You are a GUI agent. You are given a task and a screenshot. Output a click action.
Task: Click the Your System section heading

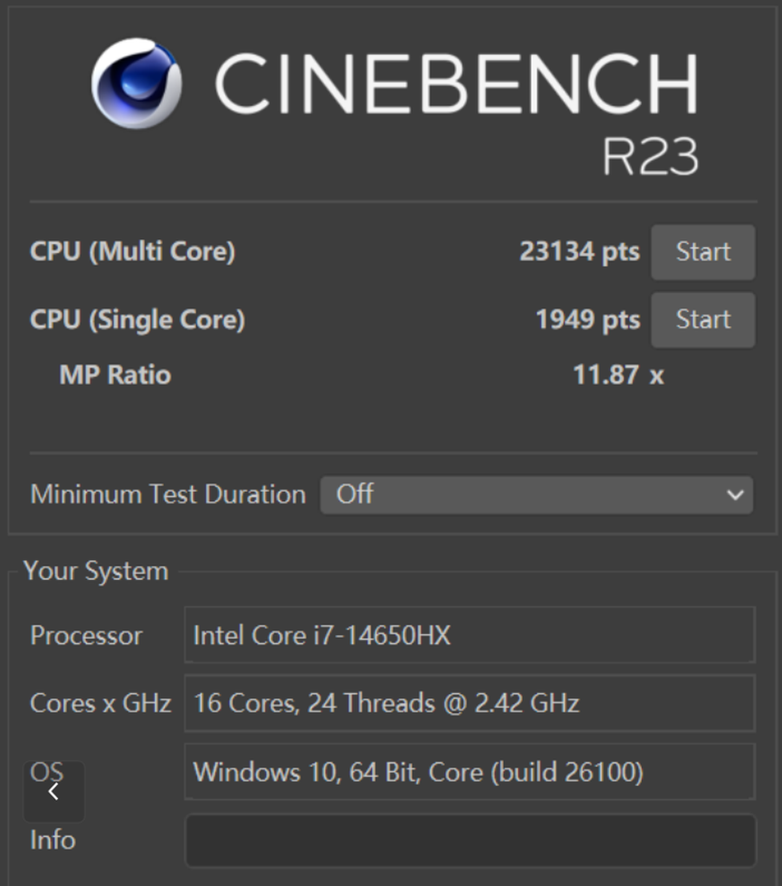click(x=96, y=571)
